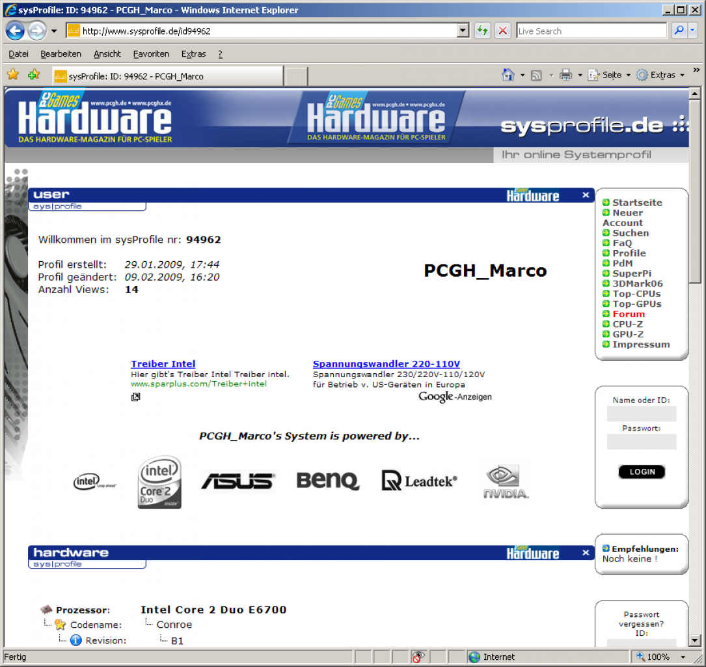Click the Live Search box
The height and width of the screenshot is (667, 706).
click(591, 31)
